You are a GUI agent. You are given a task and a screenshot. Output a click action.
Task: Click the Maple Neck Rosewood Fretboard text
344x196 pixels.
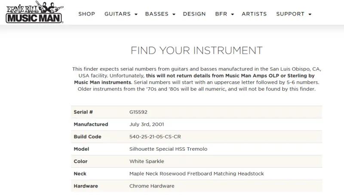(171, 174)
